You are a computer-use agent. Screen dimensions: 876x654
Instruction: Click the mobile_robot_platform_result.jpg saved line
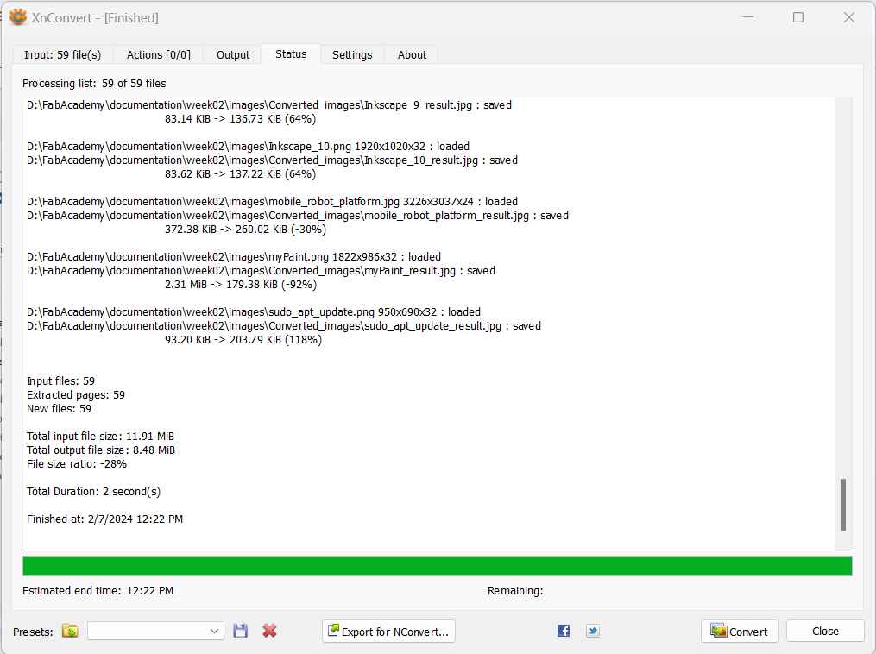(298, 216)
